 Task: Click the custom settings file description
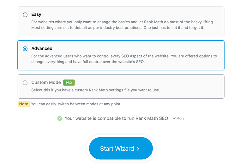point(95,90)
